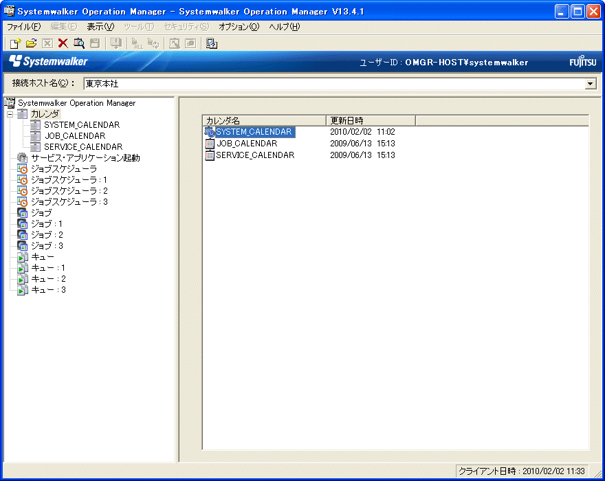Click the Open folder toolbar icon
The image size is (605, 481).
[31, 43]
